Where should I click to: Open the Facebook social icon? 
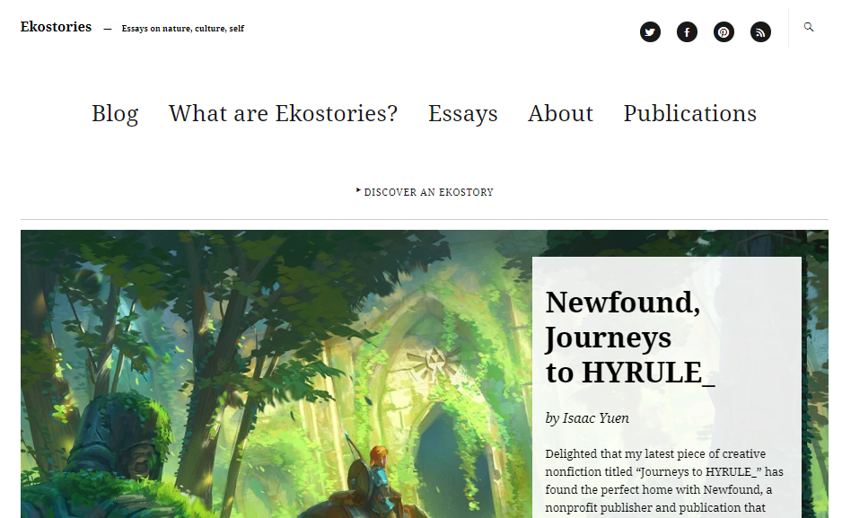[x=687, y=31]
